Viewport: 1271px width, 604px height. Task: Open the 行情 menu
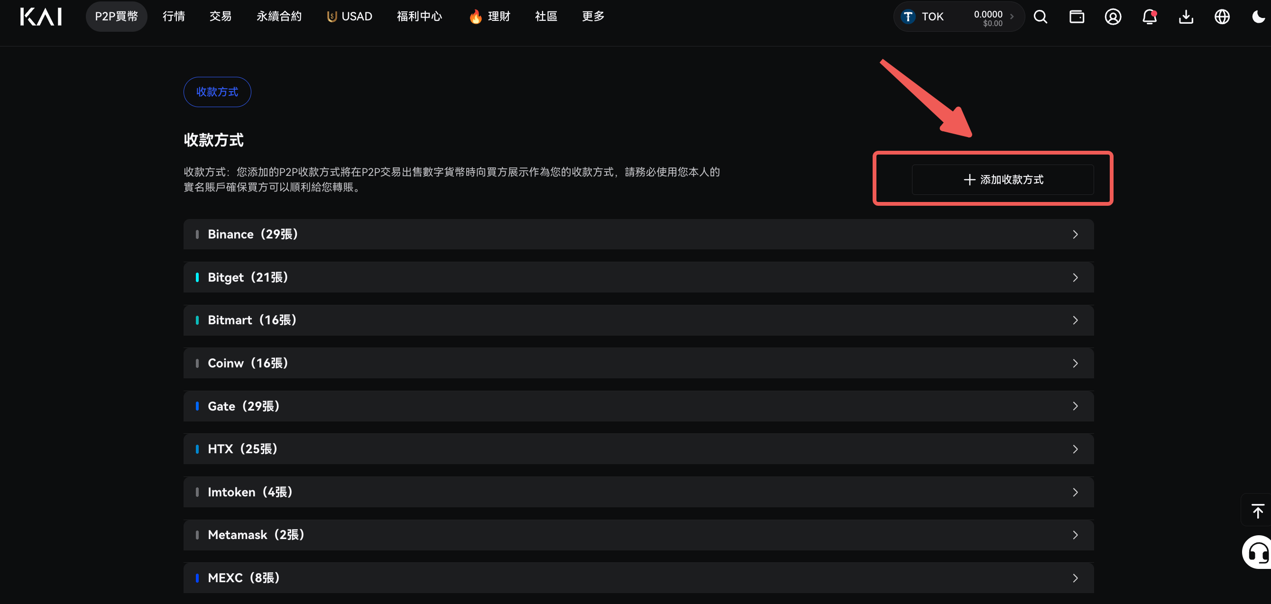coord(174,17)
